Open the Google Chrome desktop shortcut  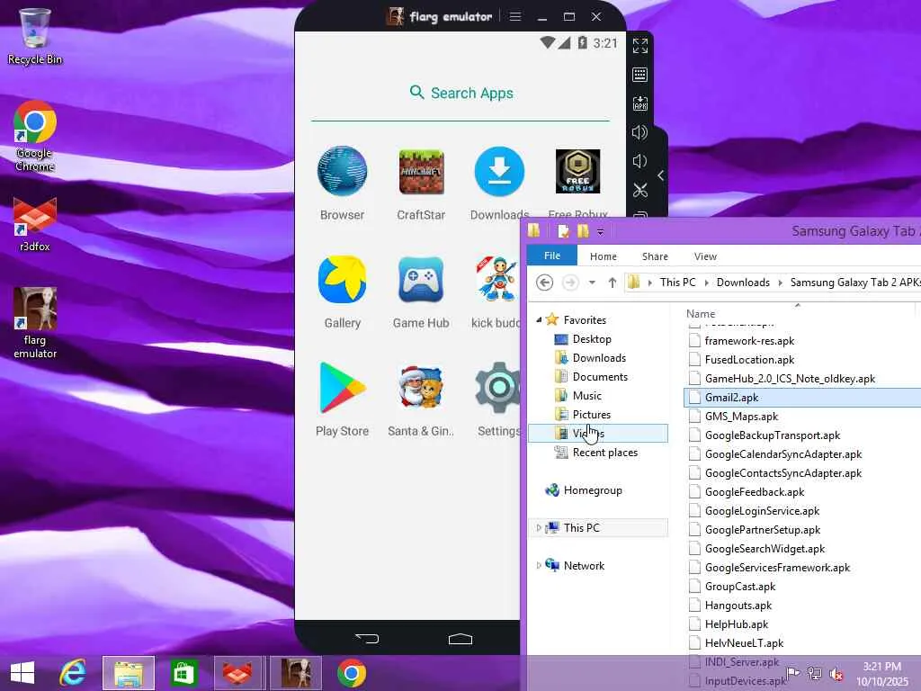[35, 137]
